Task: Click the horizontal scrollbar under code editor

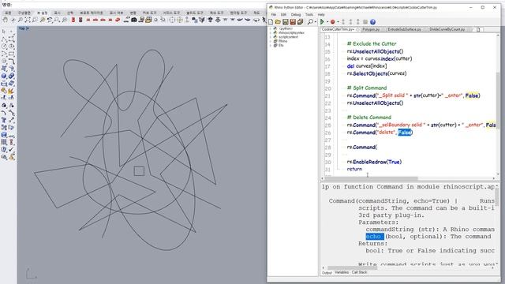Action: click(x=371, y=178)
